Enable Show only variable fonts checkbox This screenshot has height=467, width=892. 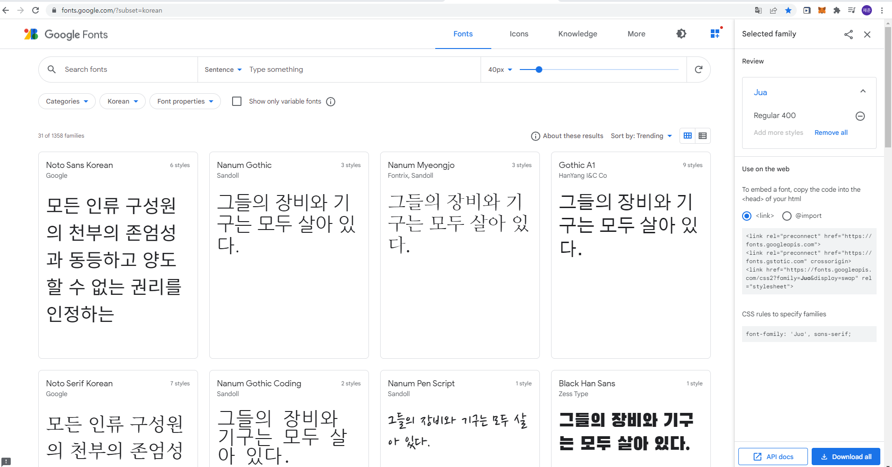[x=237, y=101]
